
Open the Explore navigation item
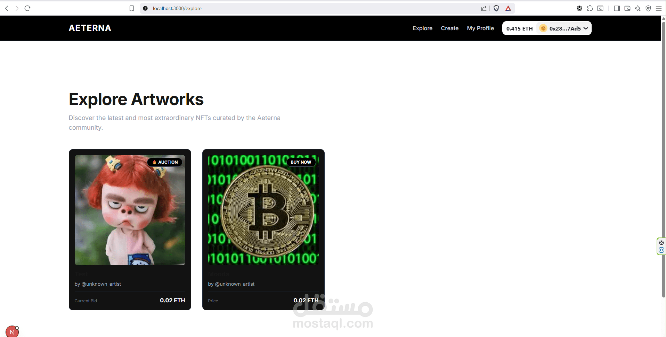[x=422, y=28]
